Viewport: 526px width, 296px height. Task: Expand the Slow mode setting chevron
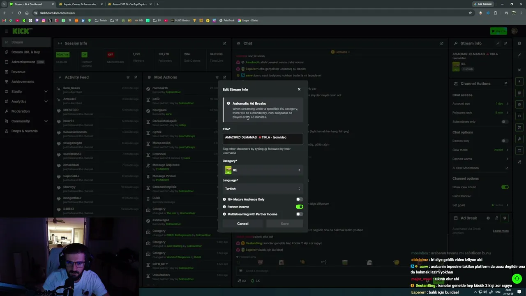[x=507, y=150]
